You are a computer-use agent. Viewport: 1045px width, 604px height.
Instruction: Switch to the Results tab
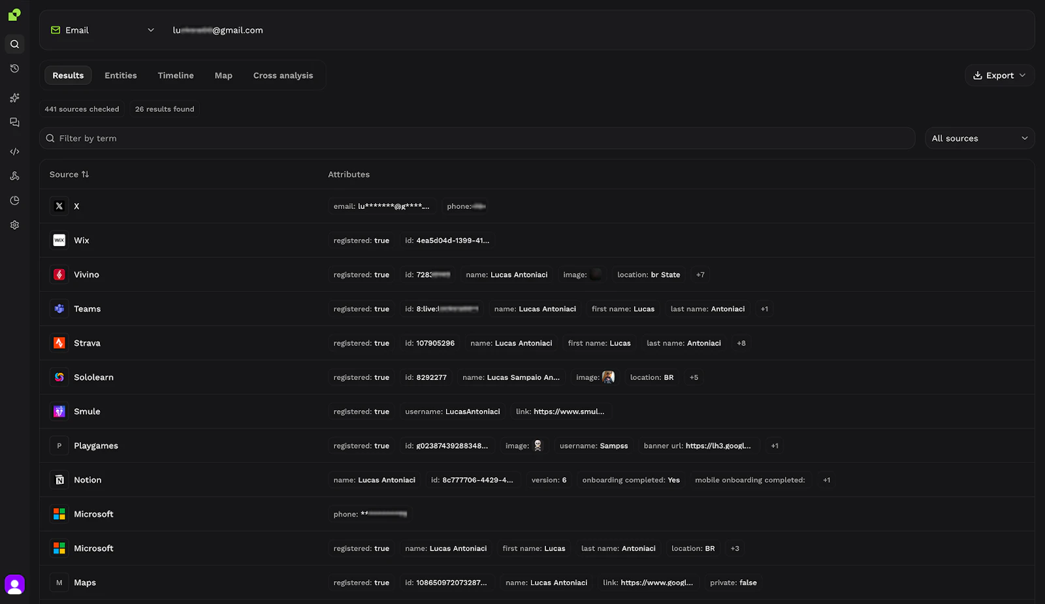pyautogui.click(x=68, y=76)
